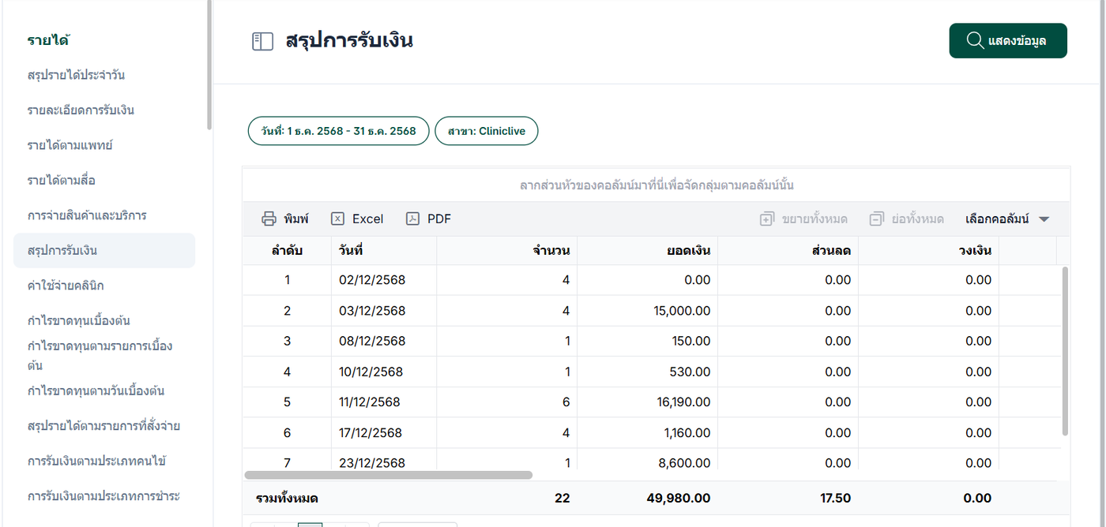Click the ขยายทั้งหมด expand-all icon
Screen dimensions: 1106x527
click(766, 219)
